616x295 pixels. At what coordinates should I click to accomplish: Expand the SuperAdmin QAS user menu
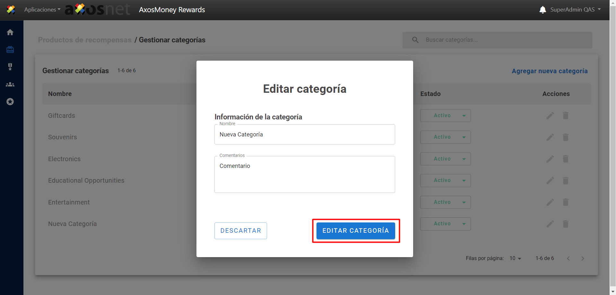pos(575,10)
